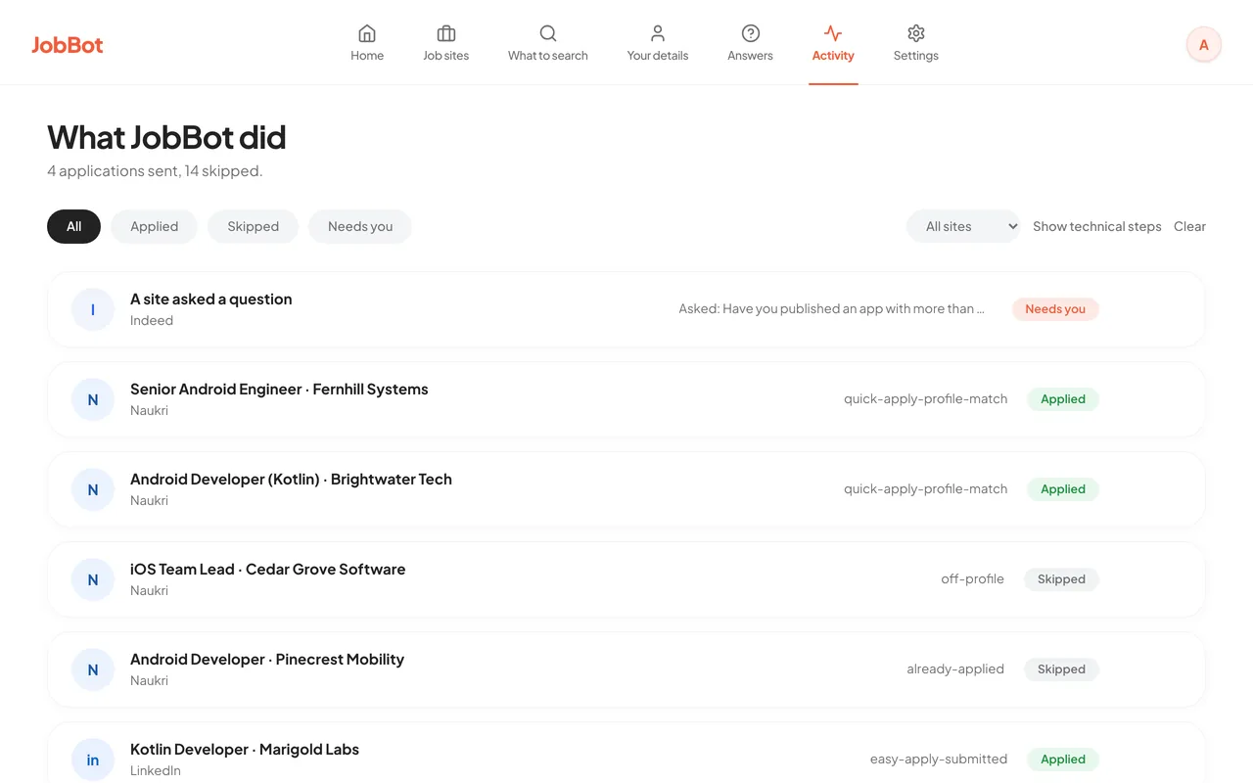
Task: Open the user avatar labeled A
Action: (x=1204, y=44)
